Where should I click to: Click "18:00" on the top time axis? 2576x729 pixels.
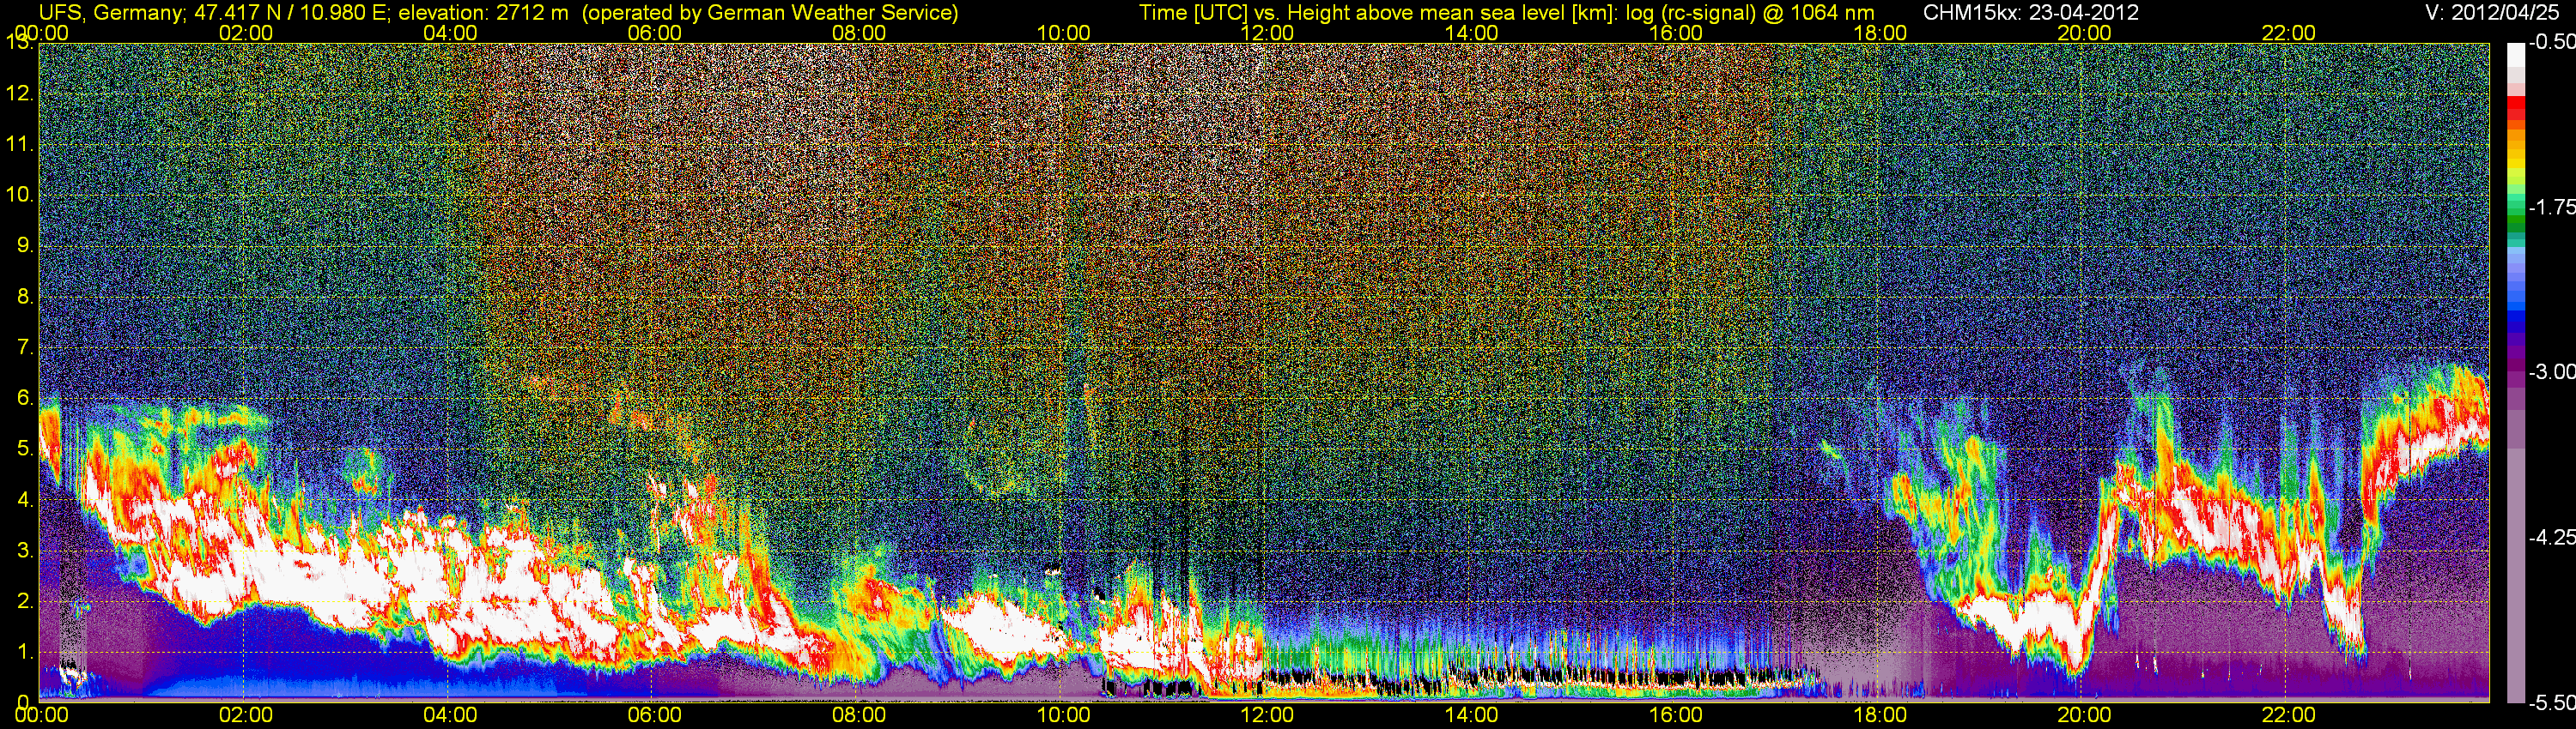1880,33
